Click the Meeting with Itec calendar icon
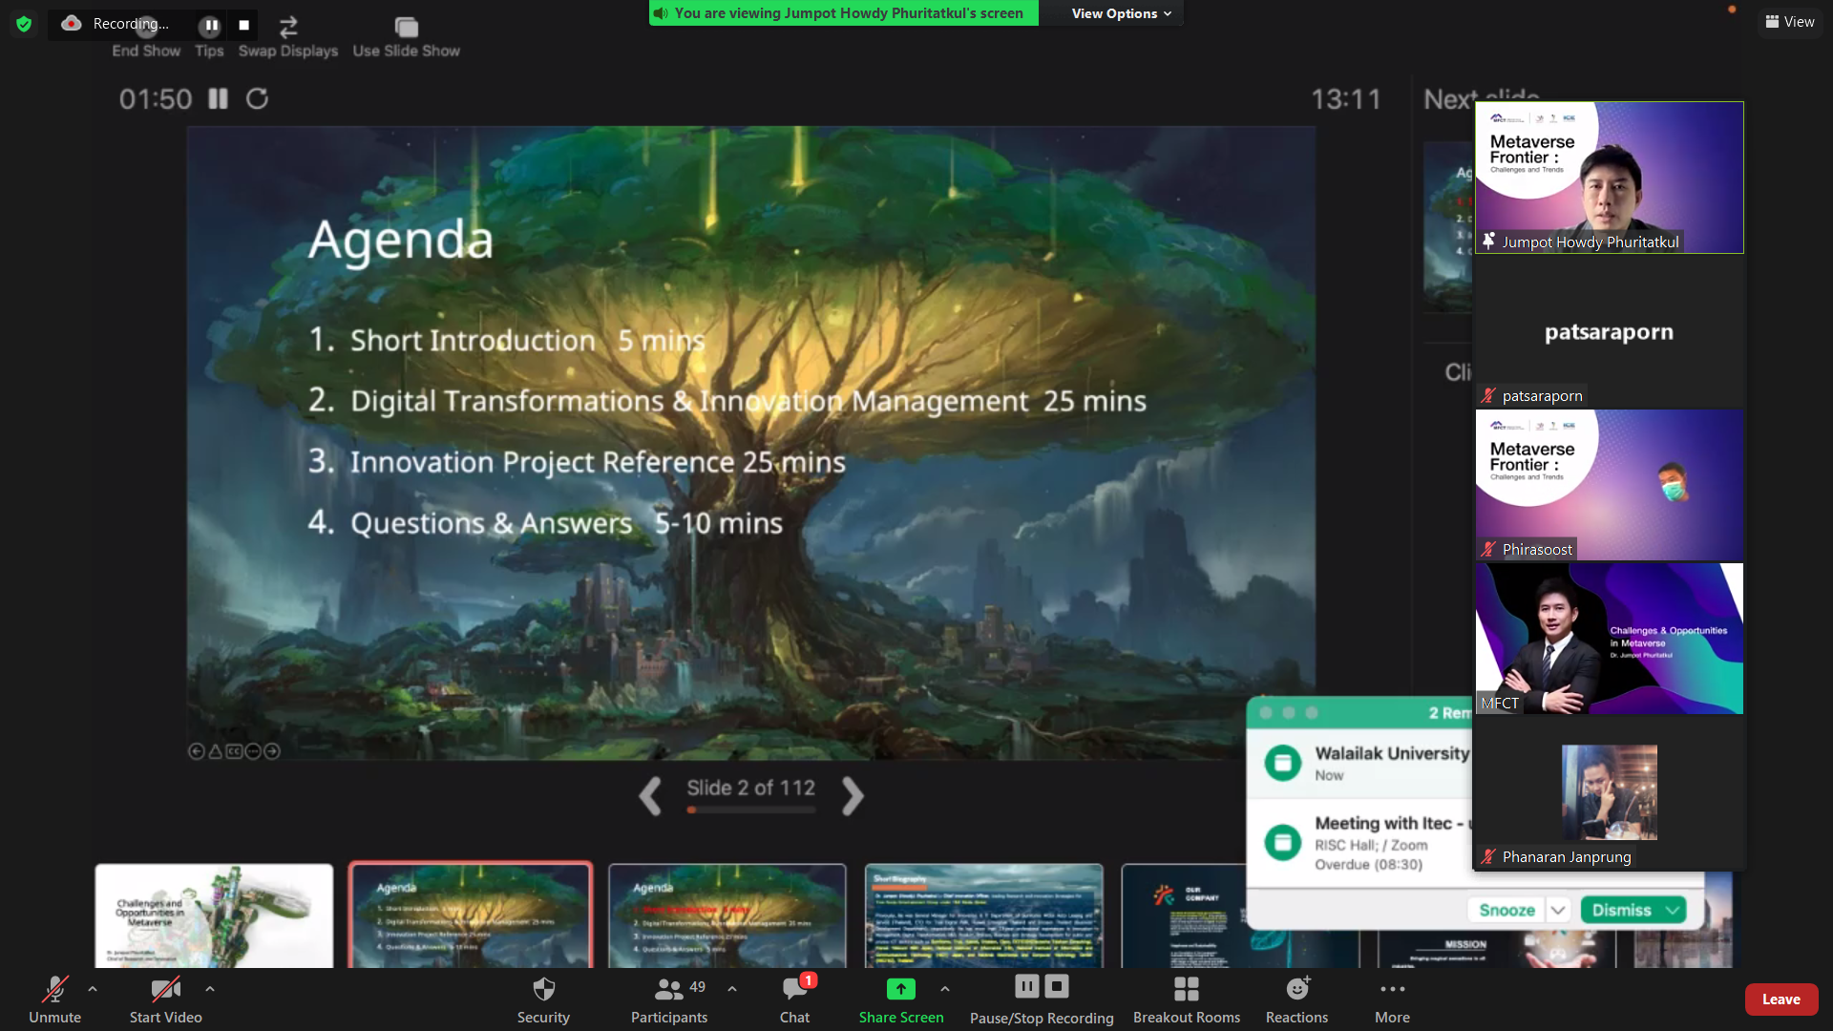The height and width of the screenshot is (1031, 1833). tap(1283, 843)
